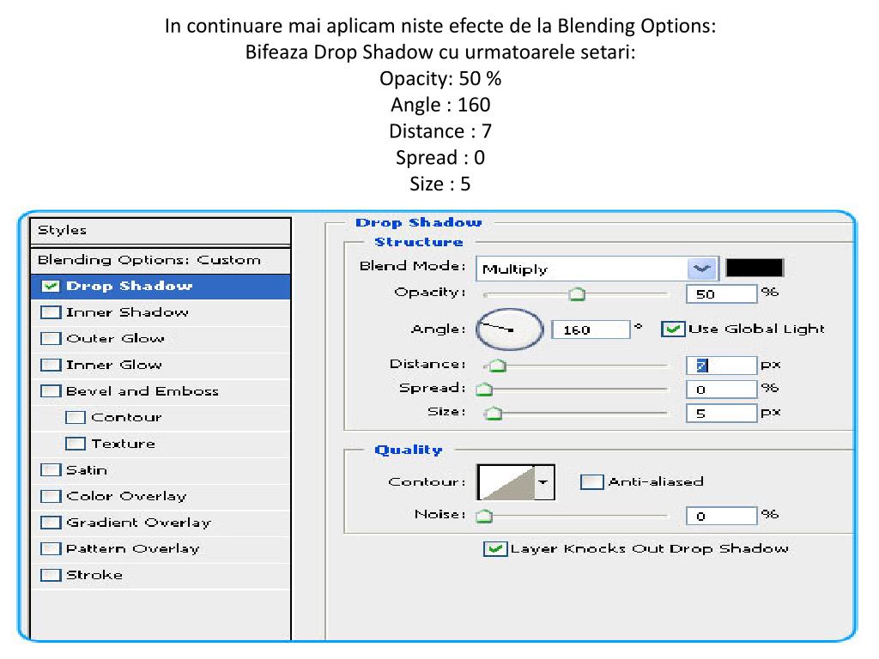This screenshot has width=879, height=659.
Task: Select the Styles header row
Action: [x=161, y=231]
